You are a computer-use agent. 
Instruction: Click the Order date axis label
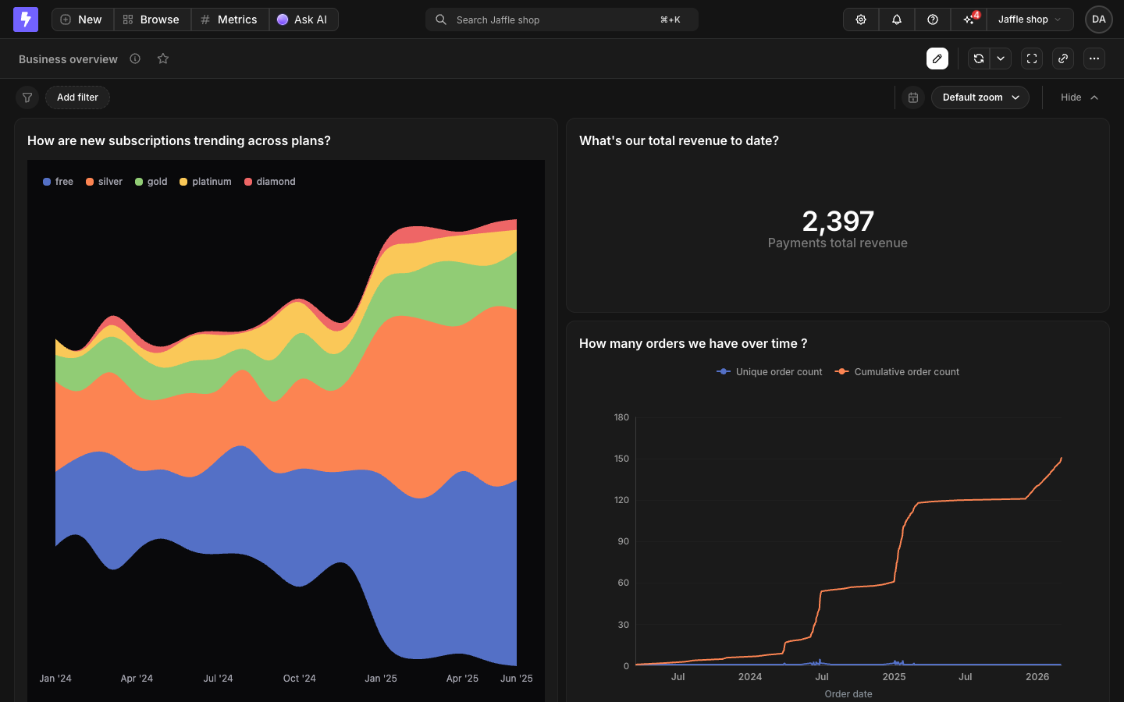tap(848, 694)
